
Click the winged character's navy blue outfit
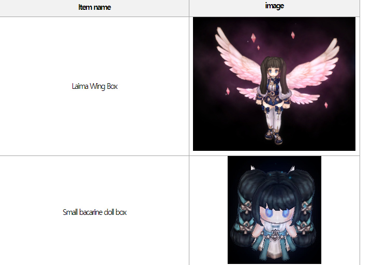[x=273, y=93]
